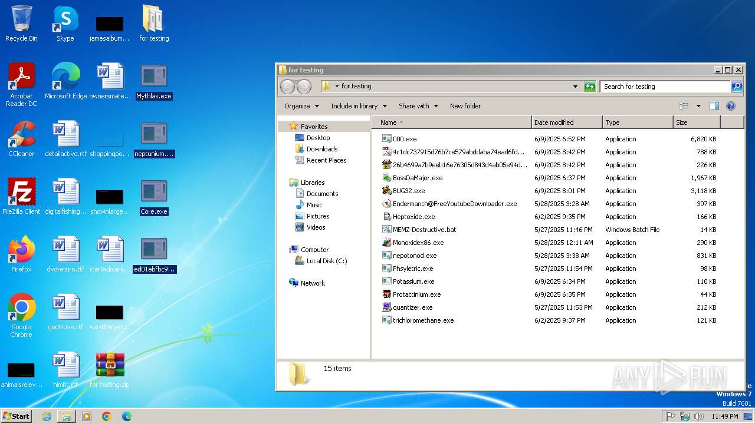Open the Organize dropdown menu
755x424 pixels.
(x=301, y=106)
